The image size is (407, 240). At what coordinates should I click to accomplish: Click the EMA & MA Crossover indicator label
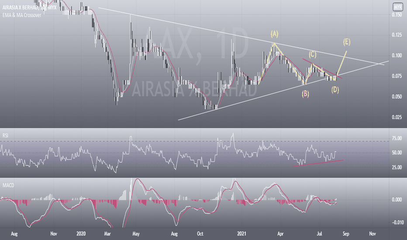click(22, 15)
